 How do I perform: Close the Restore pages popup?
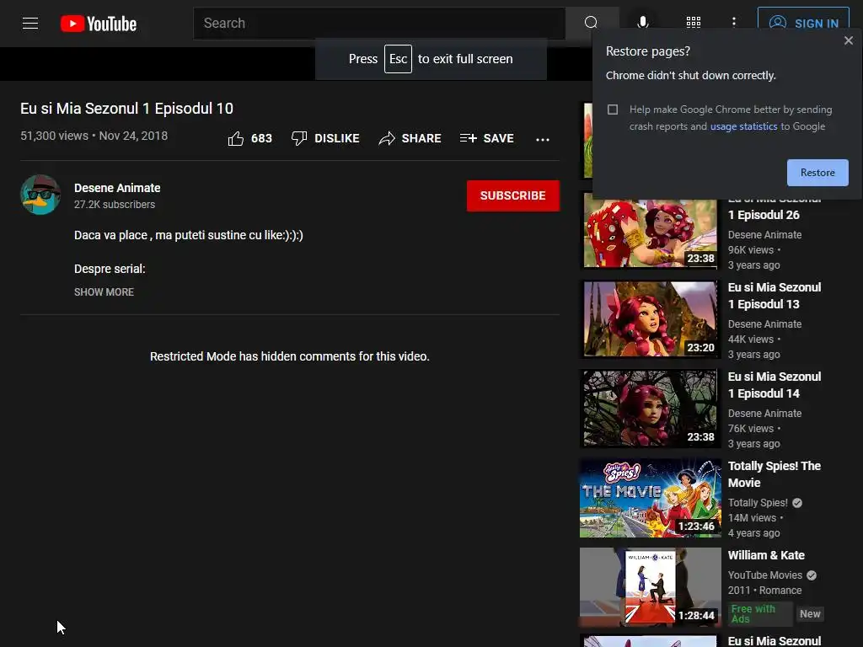tap(849, 40)
